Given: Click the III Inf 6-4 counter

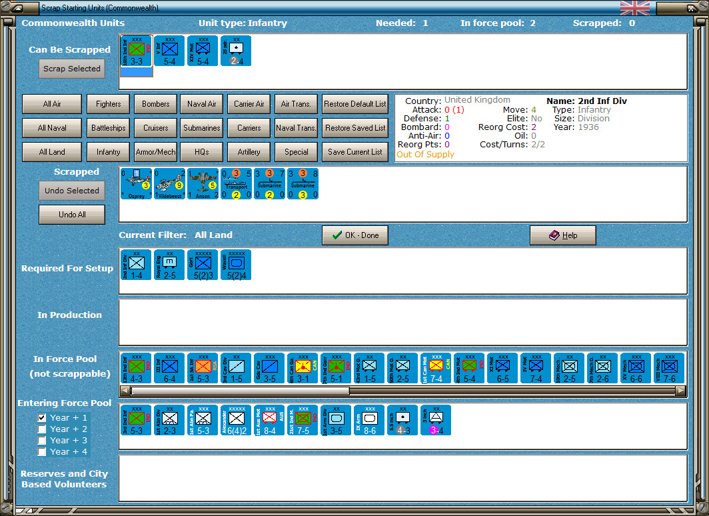Looking at the screenshot, I should pyautogui.click(x=169, y=369).
